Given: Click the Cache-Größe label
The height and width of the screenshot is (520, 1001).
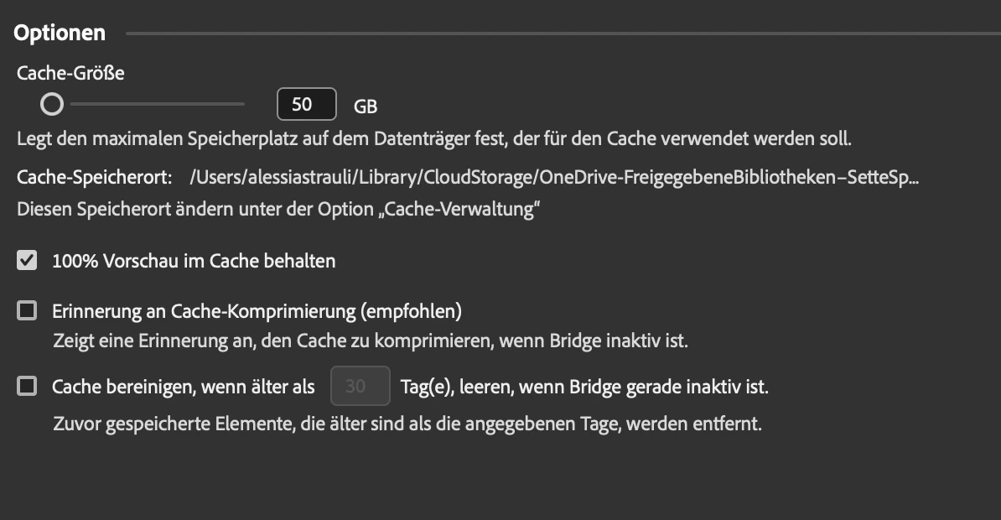Looking at the screenshot, I should 70,73.
